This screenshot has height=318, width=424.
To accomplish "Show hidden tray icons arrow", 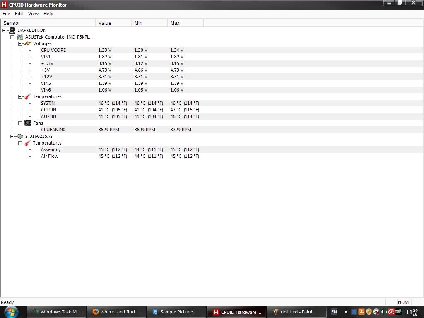I will (x=346, y=312).
